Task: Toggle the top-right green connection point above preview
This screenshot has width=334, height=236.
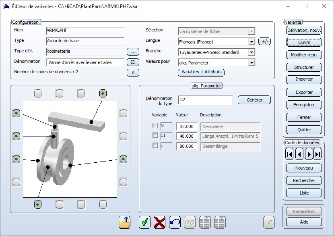Action: tap(103, 93)
